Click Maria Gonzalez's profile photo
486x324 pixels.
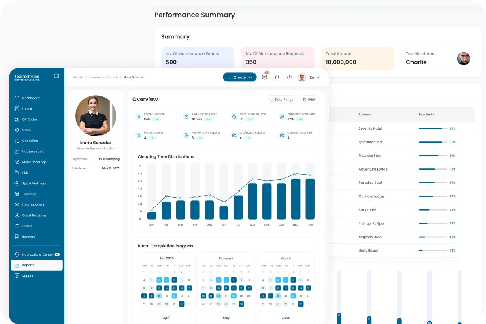(96, 115)
